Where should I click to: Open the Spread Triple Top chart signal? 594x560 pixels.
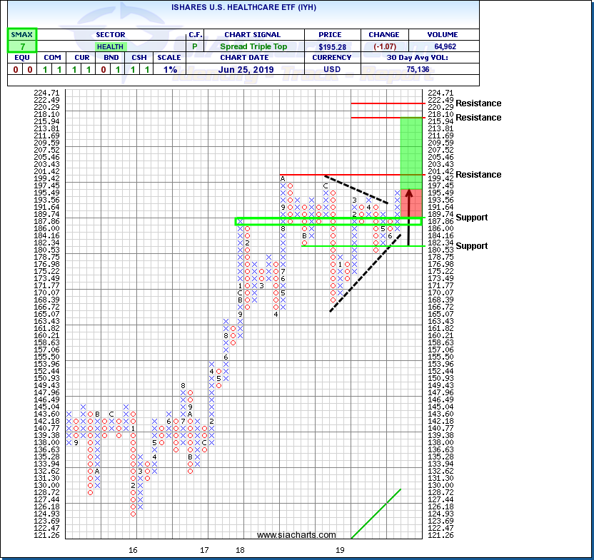pos(252,46)
